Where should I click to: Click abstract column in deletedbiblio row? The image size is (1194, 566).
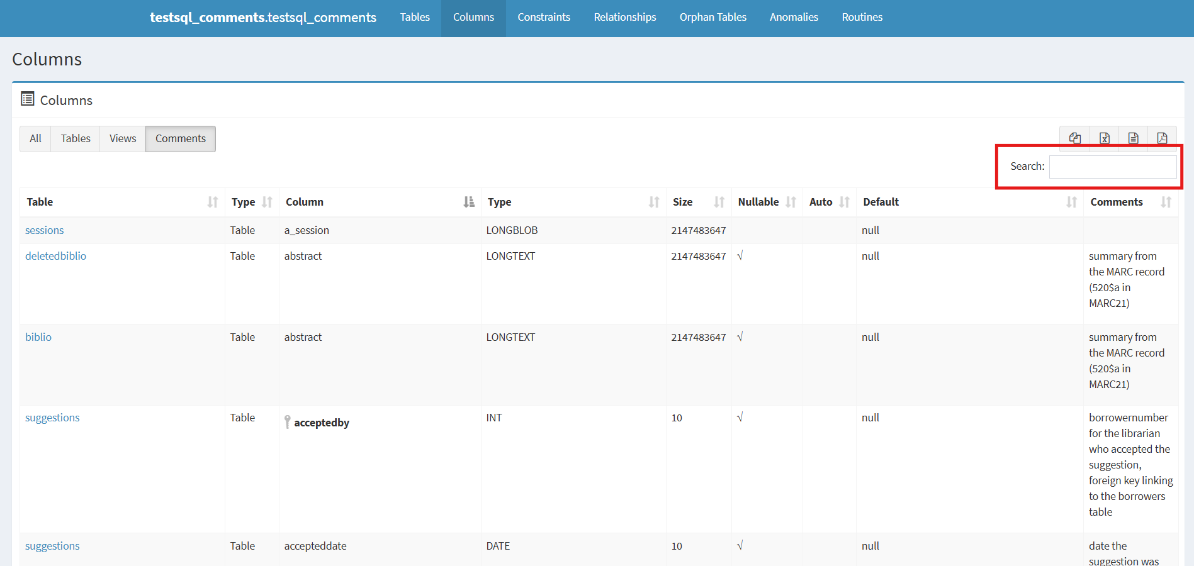(x=303, y=256)
